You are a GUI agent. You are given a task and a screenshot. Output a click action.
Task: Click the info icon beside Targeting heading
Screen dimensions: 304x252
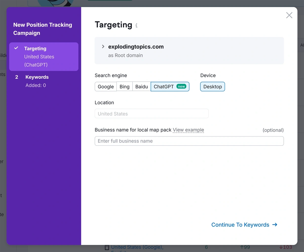[136, 25]
